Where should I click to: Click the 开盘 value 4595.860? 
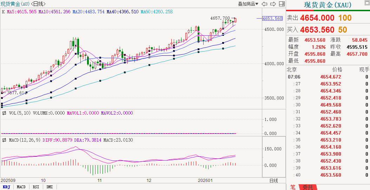(315, 54)
